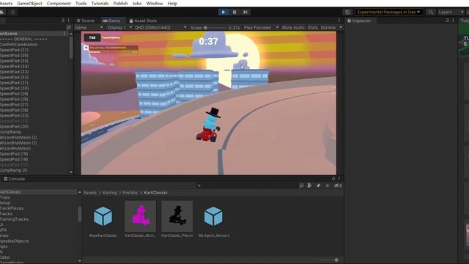469x264 pixels.
Task: Click the Karting breadcrumb in the Project path
Action: pos(110,192)
